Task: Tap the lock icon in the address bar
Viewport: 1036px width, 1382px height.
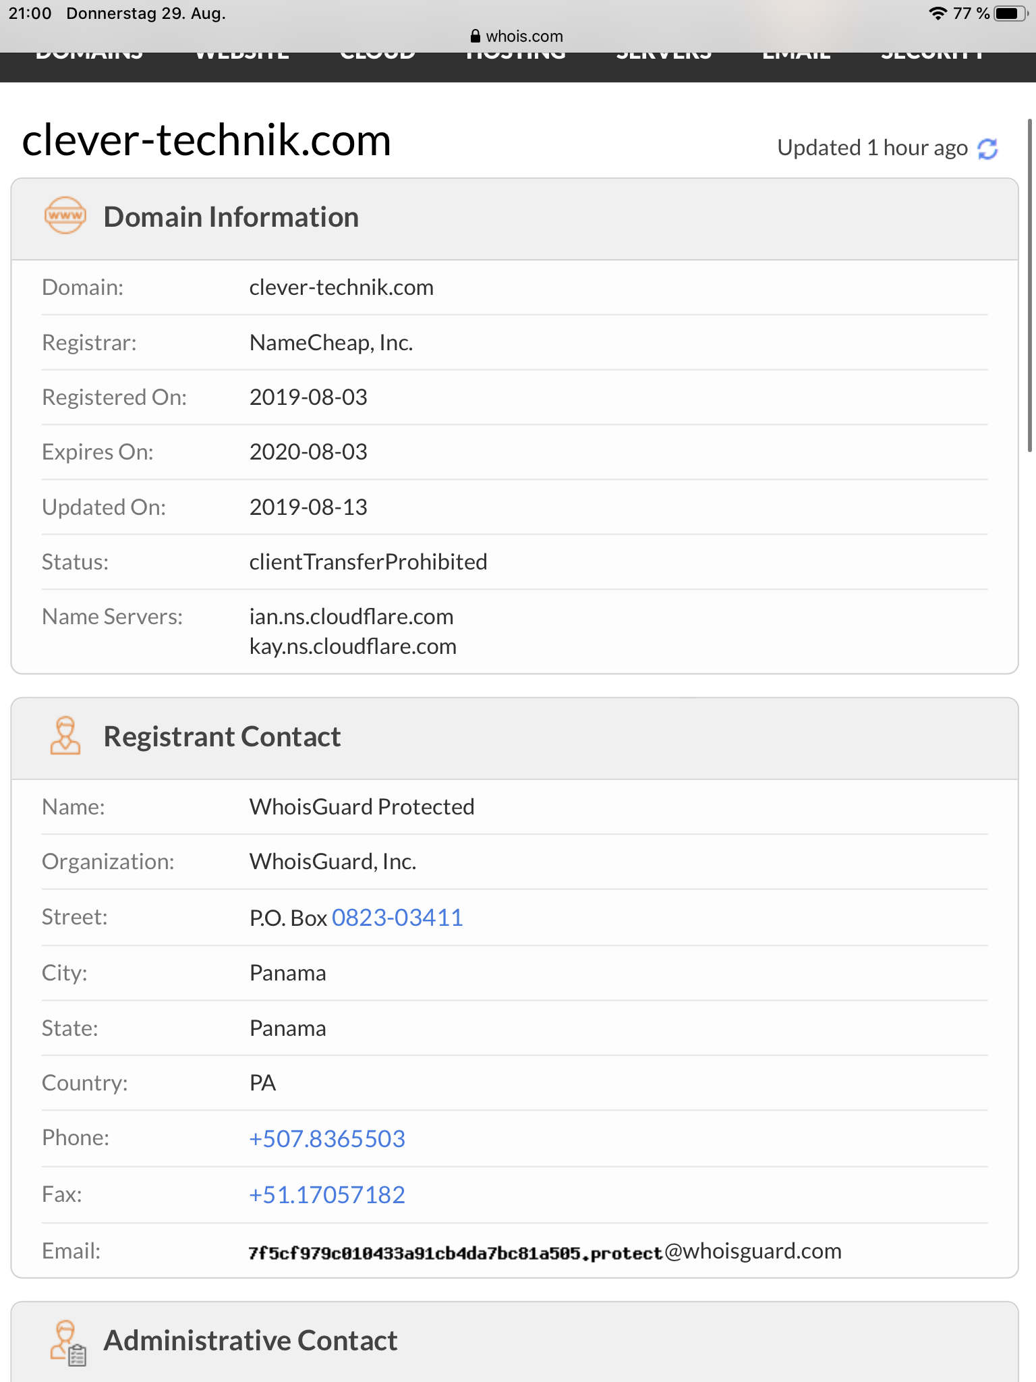Action: coord(476,36)
